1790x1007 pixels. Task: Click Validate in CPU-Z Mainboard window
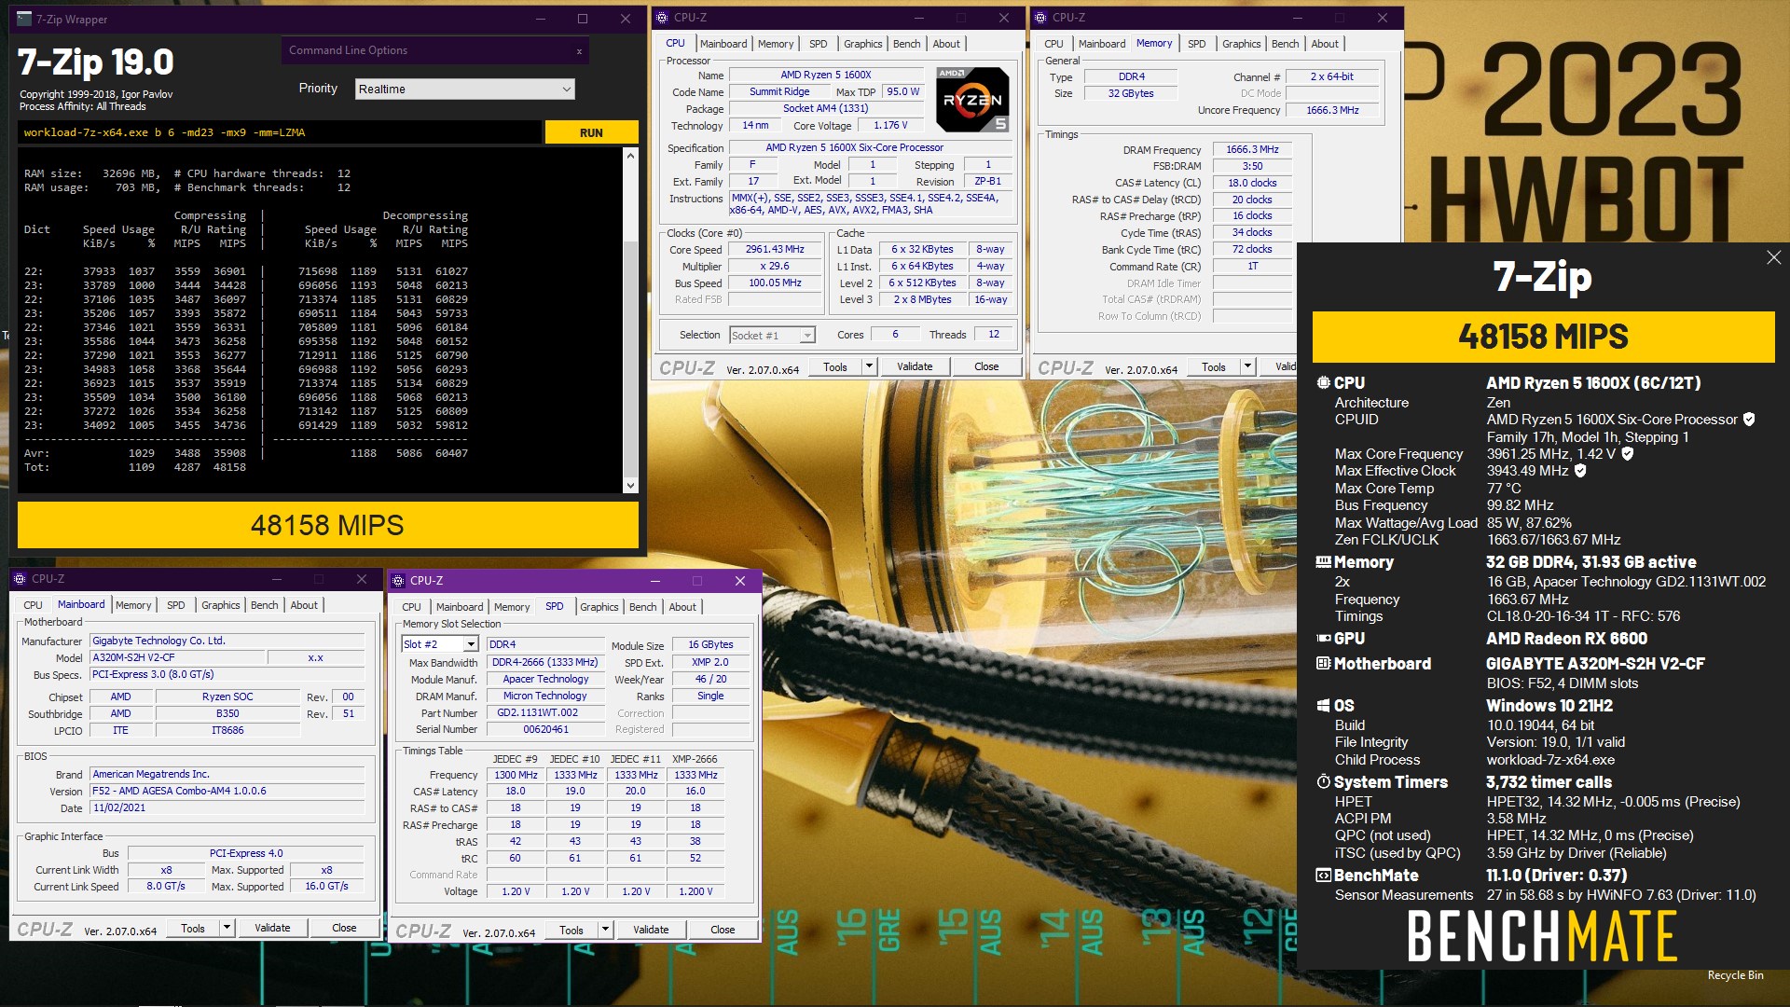pos(272,929)
